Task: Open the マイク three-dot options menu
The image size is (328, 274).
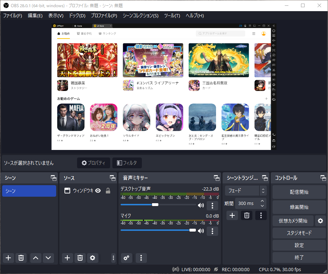Action: pyautogui.click(x=212, y=231)
